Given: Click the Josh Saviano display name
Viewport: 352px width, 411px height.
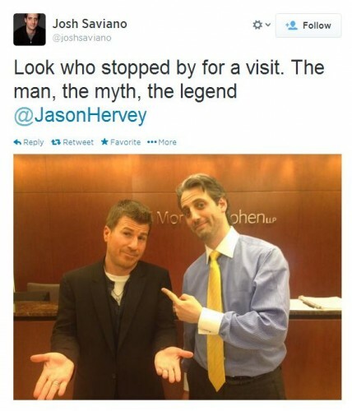Looking at the screenshot, I should point(90,24).
